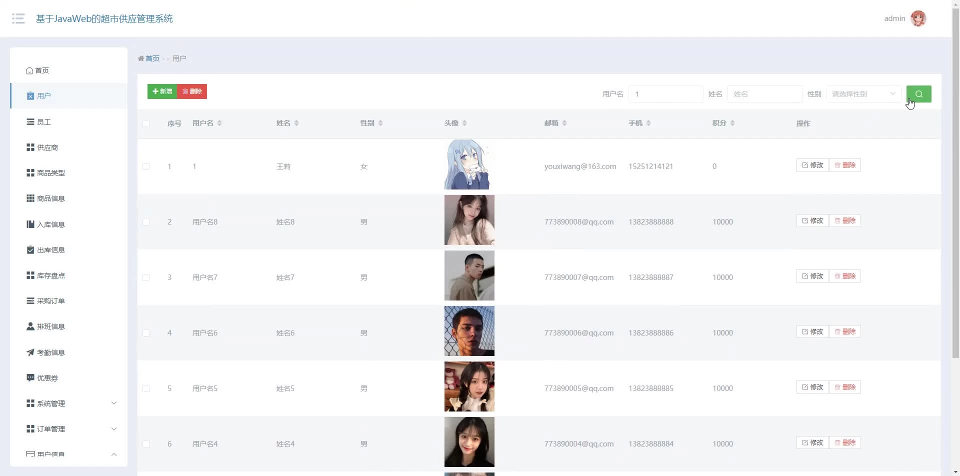
Task: Click 首页 breadcrumb link
Action: pyautogui.click(x=152, y=58)
